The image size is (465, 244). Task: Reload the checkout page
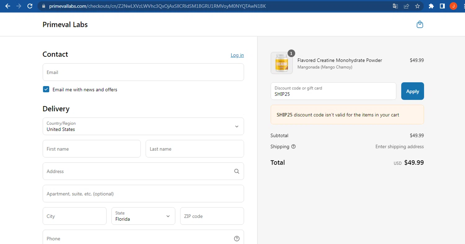pos(30,6)
